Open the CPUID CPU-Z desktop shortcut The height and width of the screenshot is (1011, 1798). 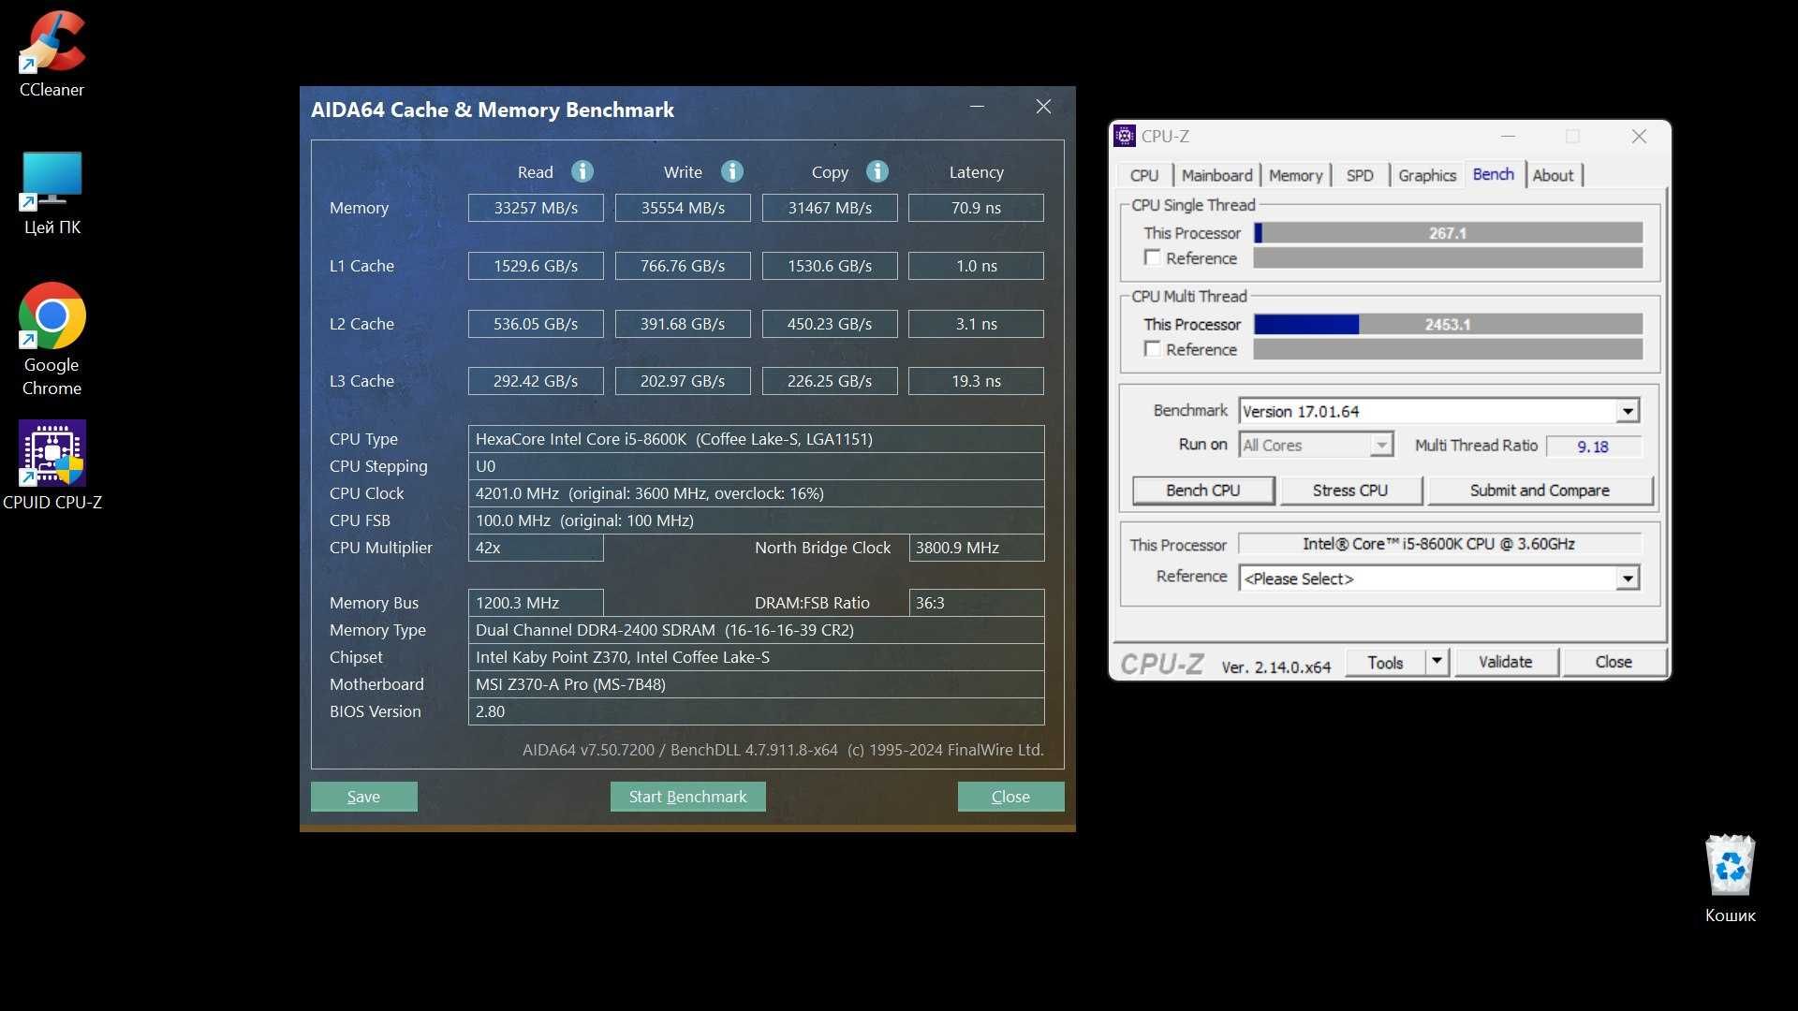[52, 465]
